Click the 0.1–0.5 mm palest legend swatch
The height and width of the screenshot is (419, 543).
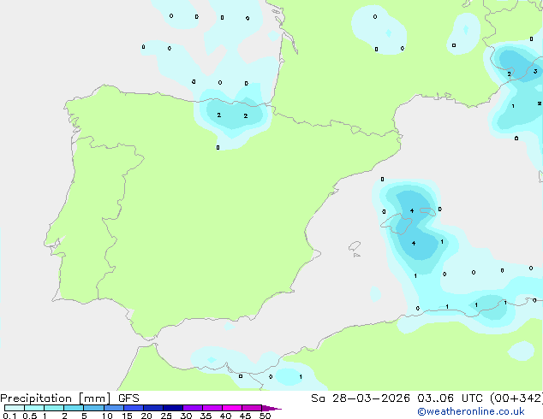[15, 408]
